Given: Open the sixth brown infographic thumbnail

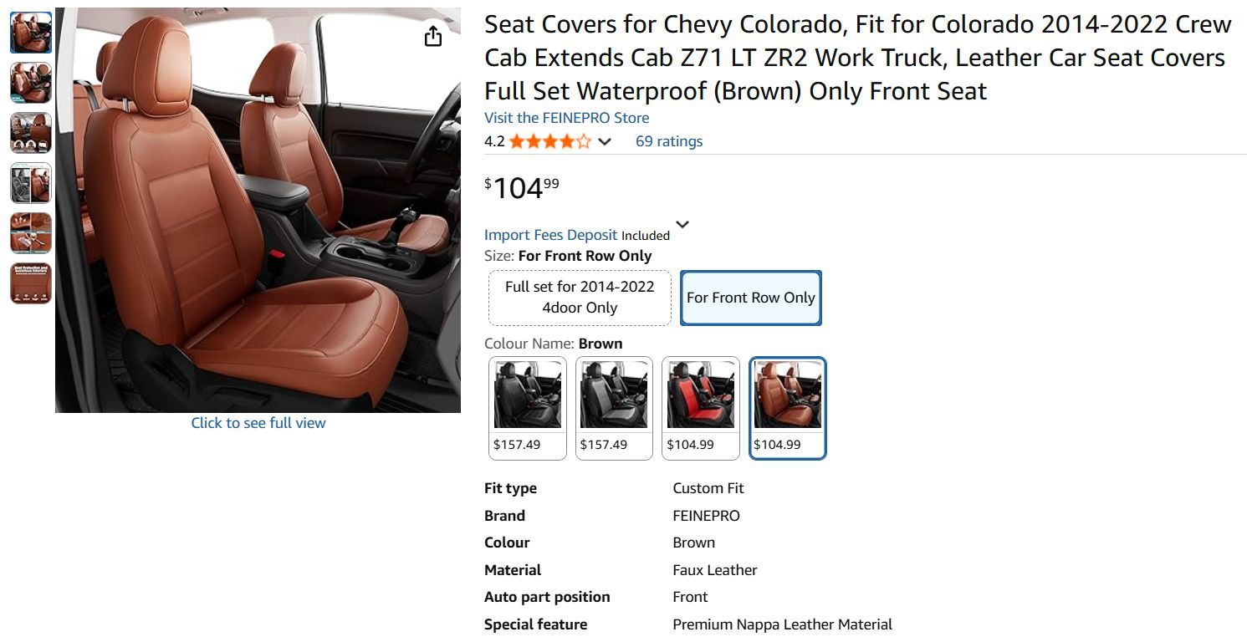Looking at the screenshot, I should tap(31, 283).
